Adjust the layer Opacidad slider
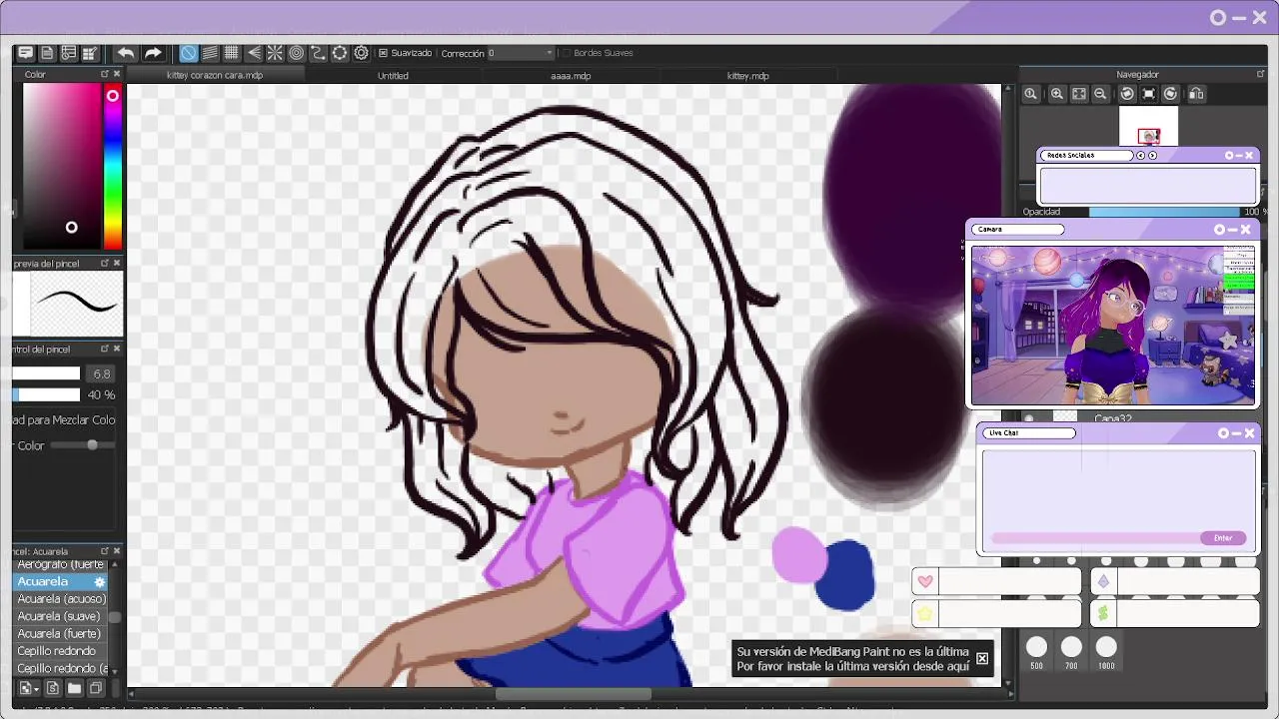Image resolution: width=1279 pixels, height=719 pixels. pyautogui.click(x=1165, y=212)
